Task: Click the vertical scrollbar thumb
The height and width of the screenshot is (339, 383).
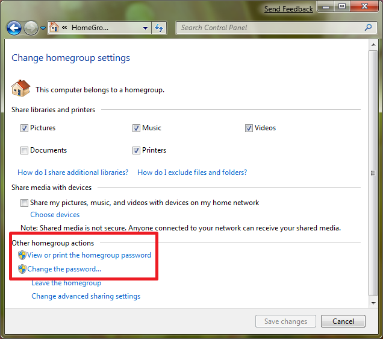Action: point(373,173)
